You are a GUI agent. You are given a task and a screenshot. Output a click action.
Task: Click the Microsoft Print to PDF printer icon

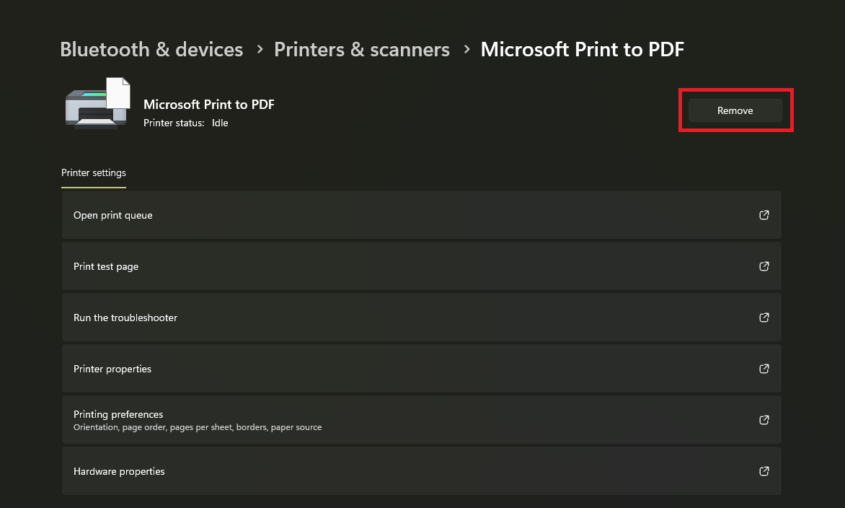97,103
